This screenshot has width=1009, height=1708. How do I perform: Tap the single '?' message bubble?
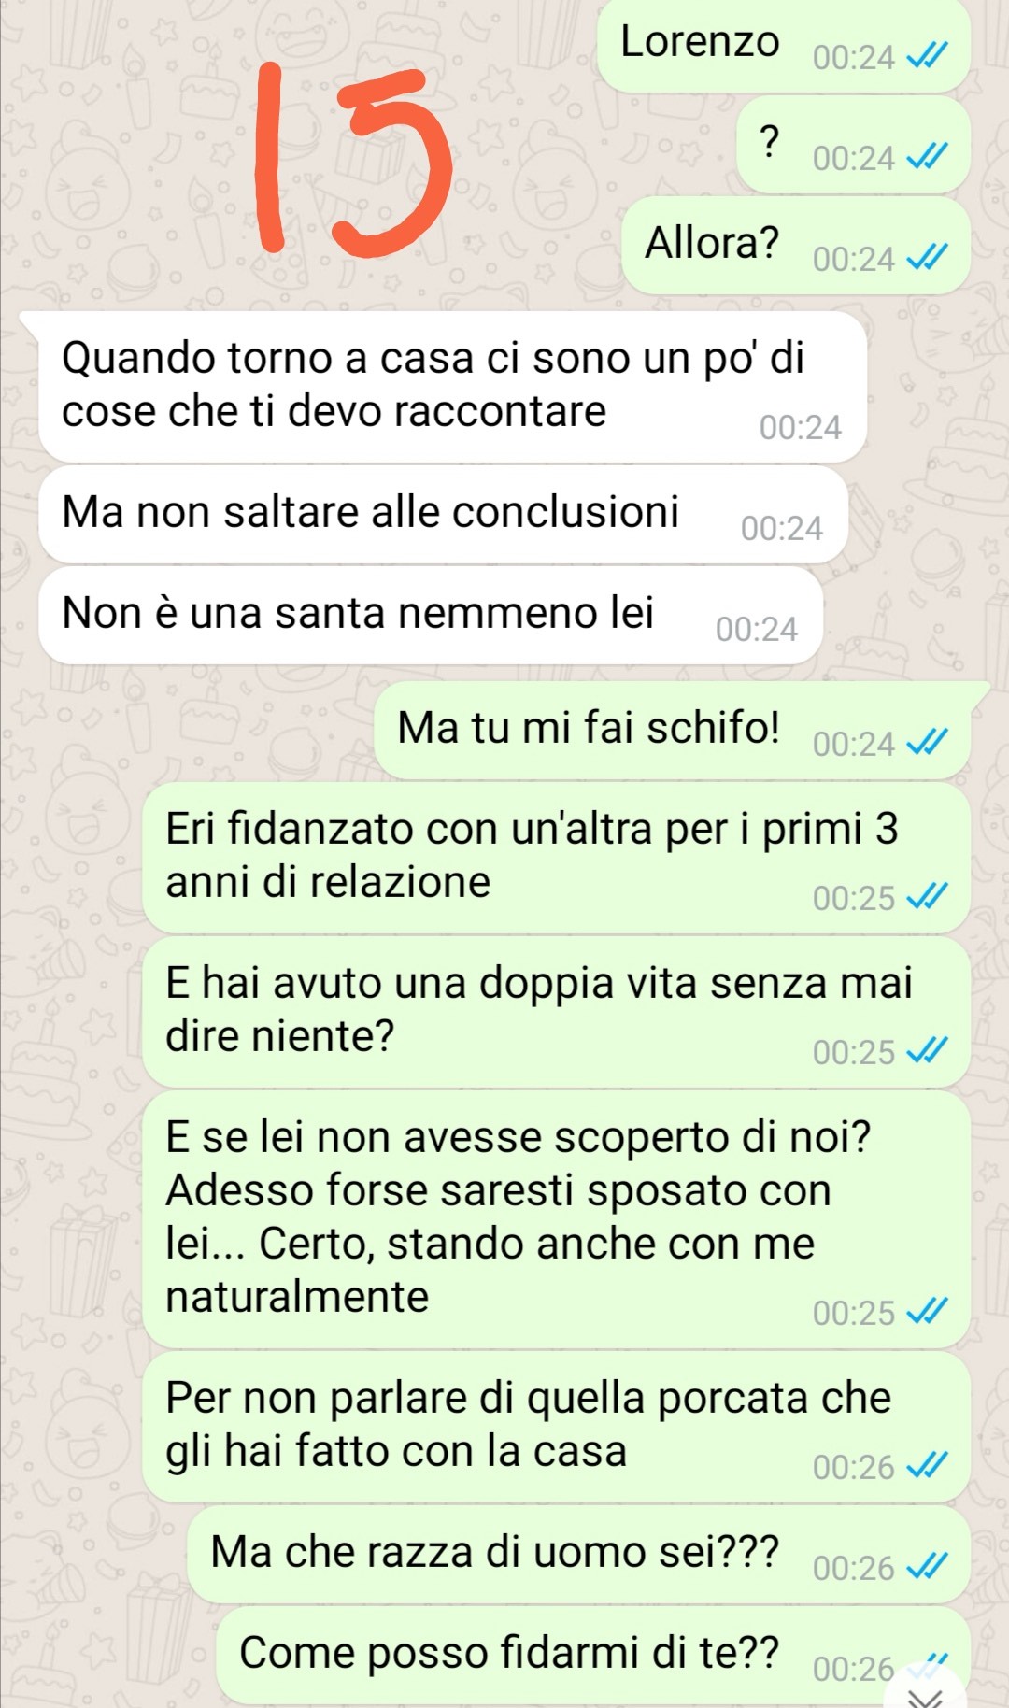tap(853, 146)
